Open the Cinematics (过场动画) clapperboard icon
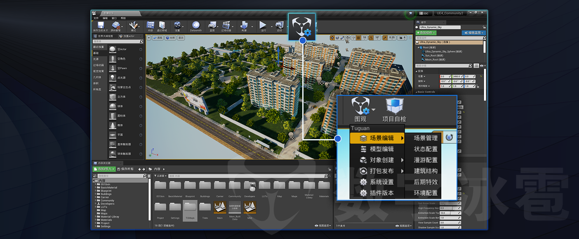This screenshot has height=239, width=579. pos(226,26)
